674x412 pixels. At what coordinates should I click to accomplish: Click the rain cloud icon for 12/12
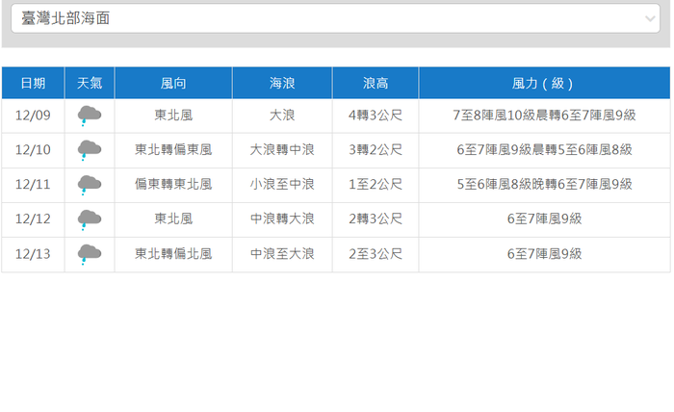[x=90, y=219]
